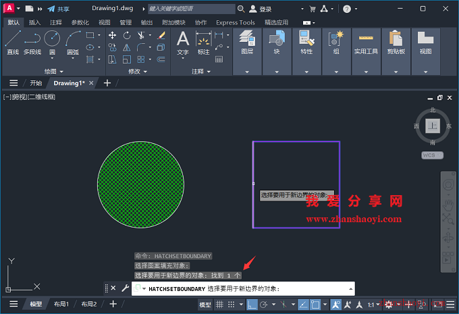This screenshot has height=314, width=459.
Task: Open the WCS coordinate system dropdown
Action: click(433, 155)
